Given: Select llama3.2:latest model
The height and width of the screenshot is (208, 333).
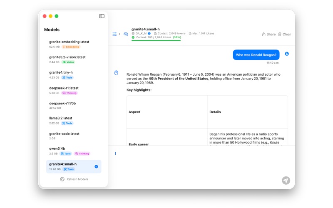Looking at the screenshot, I should click(74, 120).
